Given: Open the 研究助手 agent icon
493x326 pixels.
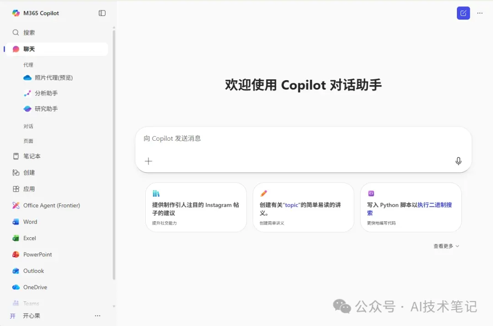Looking at the screenshot, I should (27, 109).
